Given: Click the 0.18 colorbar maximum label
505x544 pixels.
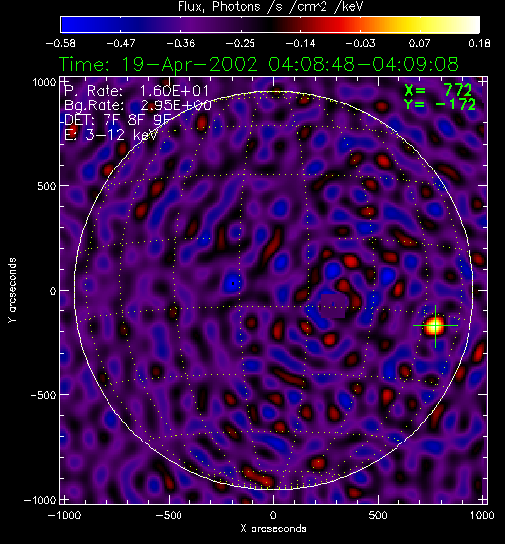Looking at the screenshot, I should click(x=479, y=43).
